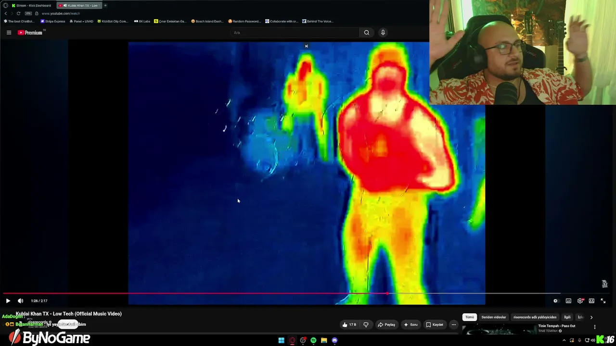Select the 'Kublai Khan TX - Low' tab
616x346 pixels.
tap(79, 5)
